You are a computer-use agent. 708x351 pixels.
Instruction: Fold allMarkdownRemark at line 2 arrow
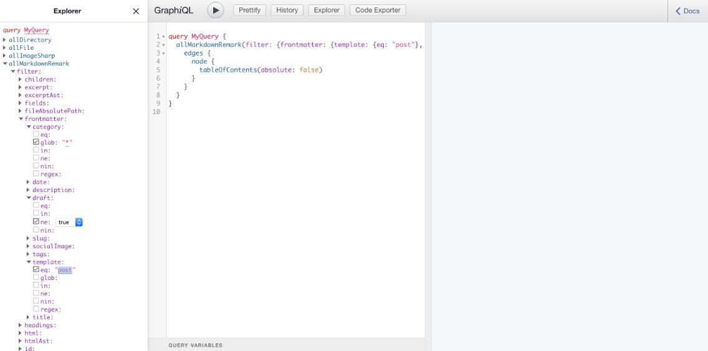coord(163,45)
